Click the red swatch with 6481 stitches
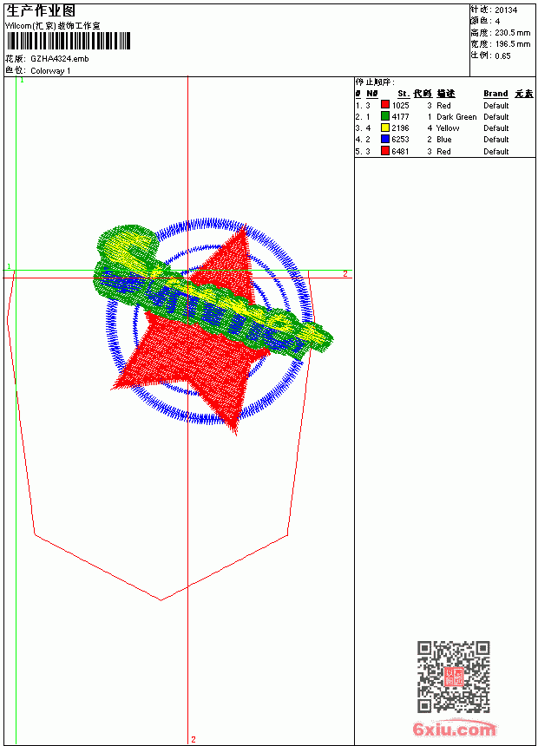The width and height of the screenshot is (538, 746). [x=385, y=151]
